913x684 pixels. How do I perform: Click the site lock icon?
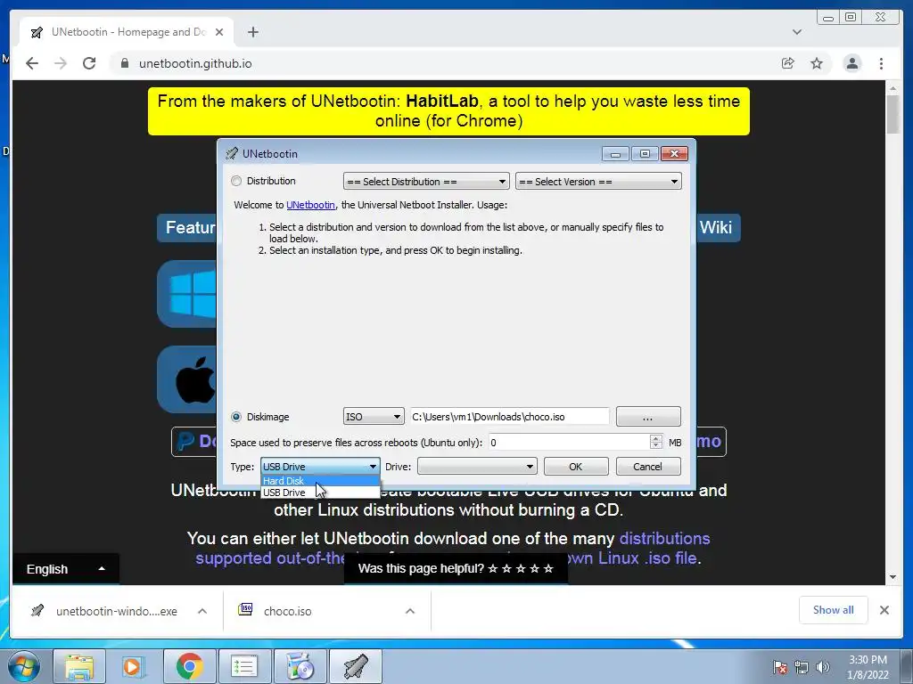pyautogui.click(x=125, y=63)
